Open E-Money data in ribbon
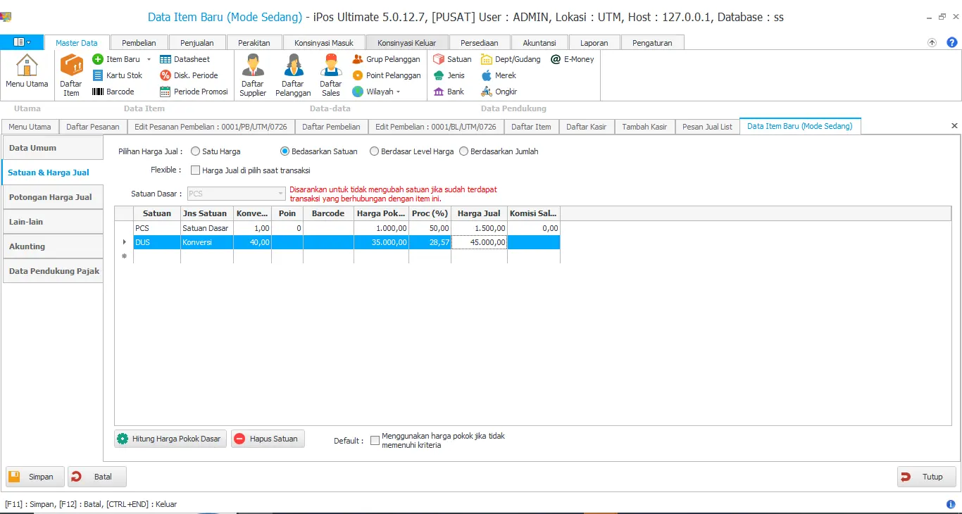This screenshot has width=962, height=514. pos(572,59)
